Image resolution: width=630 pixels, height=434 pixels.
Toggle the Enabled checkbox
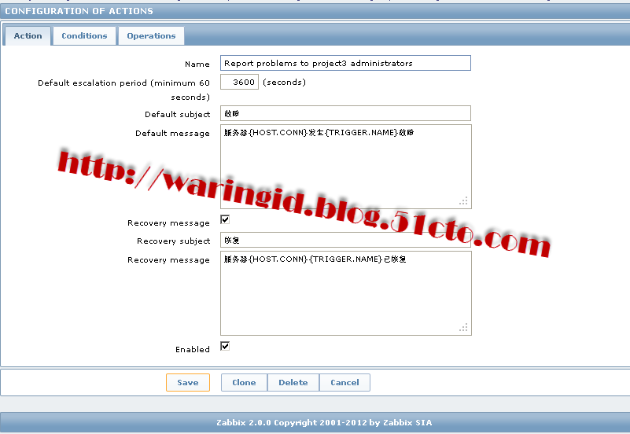225,346
